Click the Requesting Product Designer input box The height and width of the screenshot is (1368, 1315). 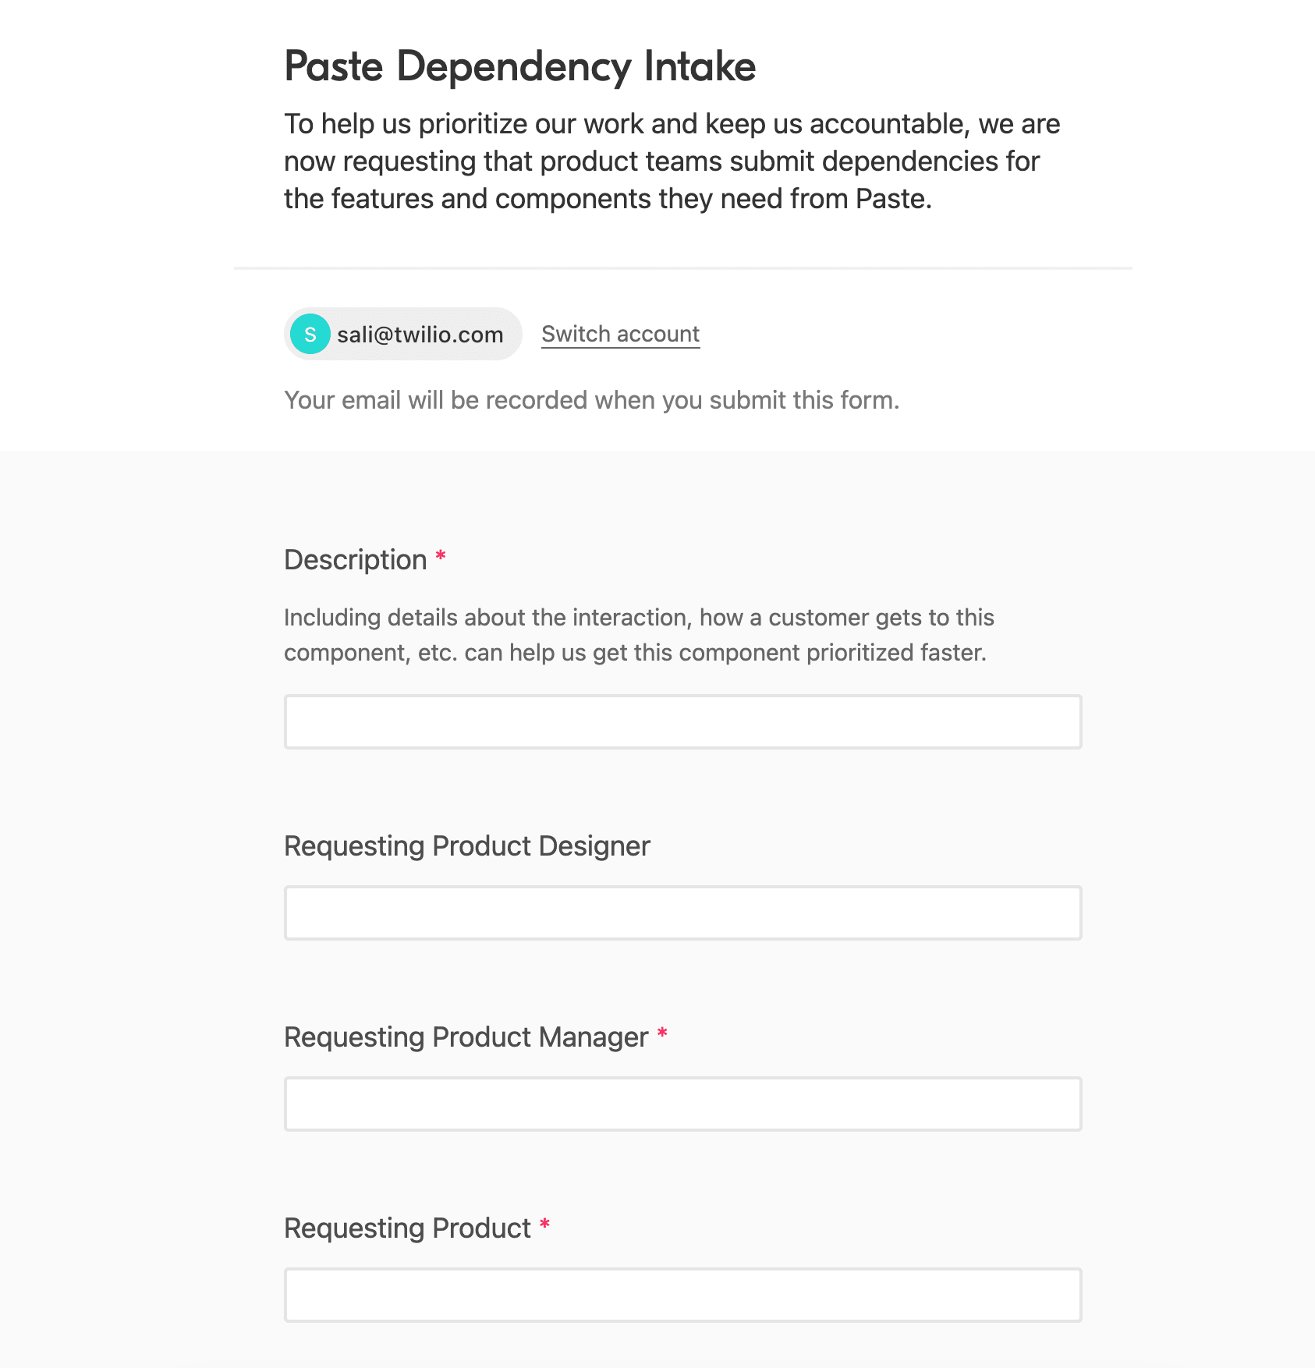click(682, 913)
